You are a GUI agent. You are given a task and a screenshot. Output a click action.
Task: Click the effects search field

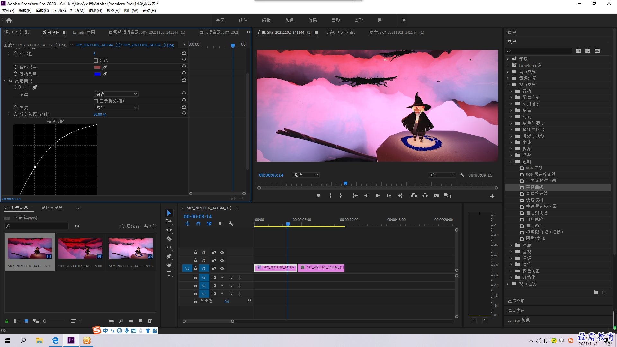(539, 51)
